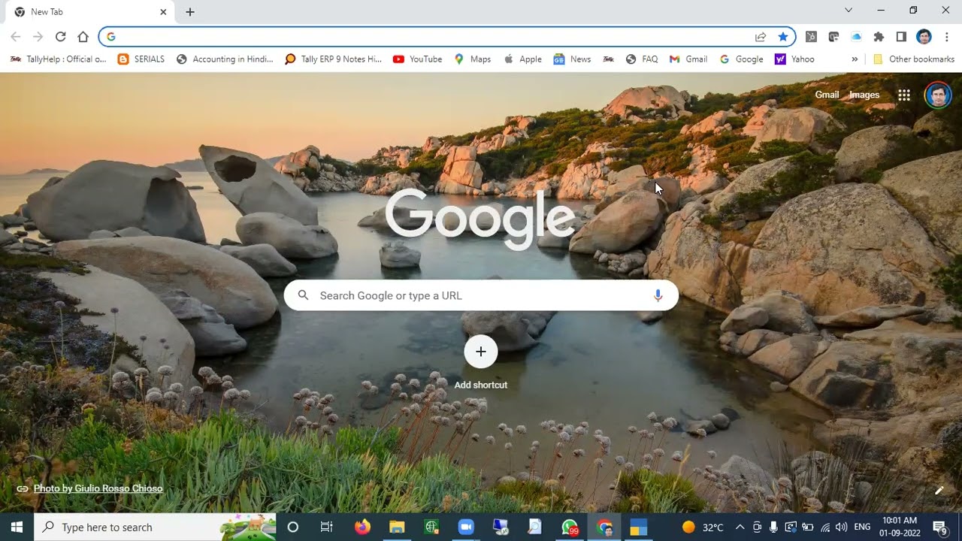Open a new tab with plus button

(190, 12)
